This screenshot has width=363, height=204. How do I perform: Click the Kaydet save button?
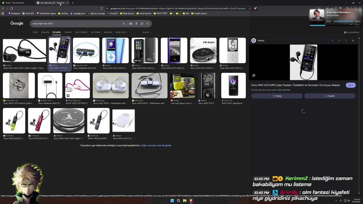[x=330, y=96]
